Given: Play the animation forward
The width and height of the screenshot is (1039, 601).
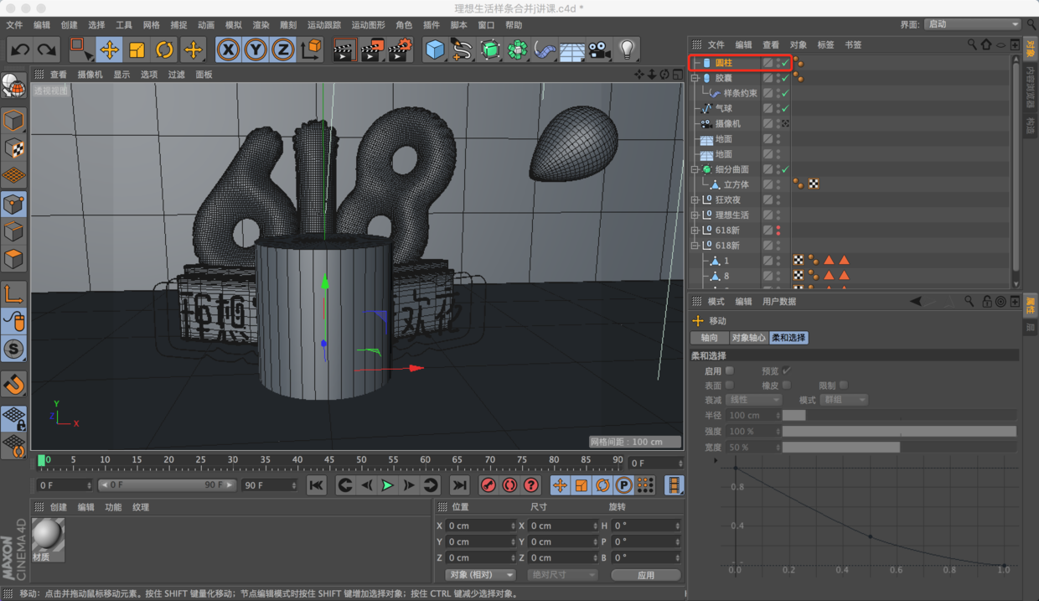Looking at the screenshot, I should (387, 485).
